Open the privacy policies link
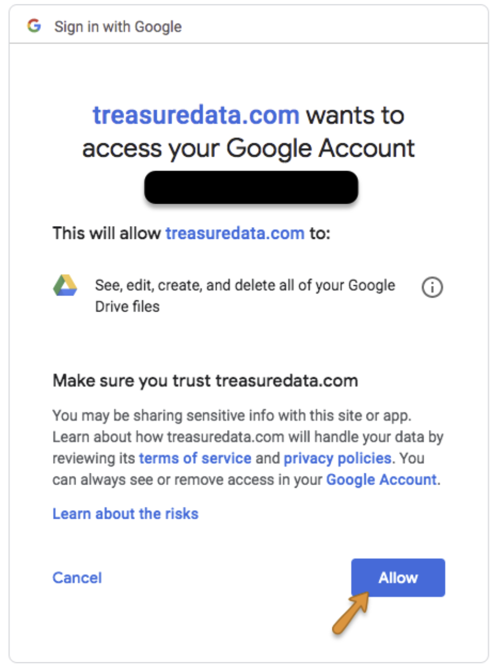This screenshot has height=668, width=498. (x=337, y=458)
